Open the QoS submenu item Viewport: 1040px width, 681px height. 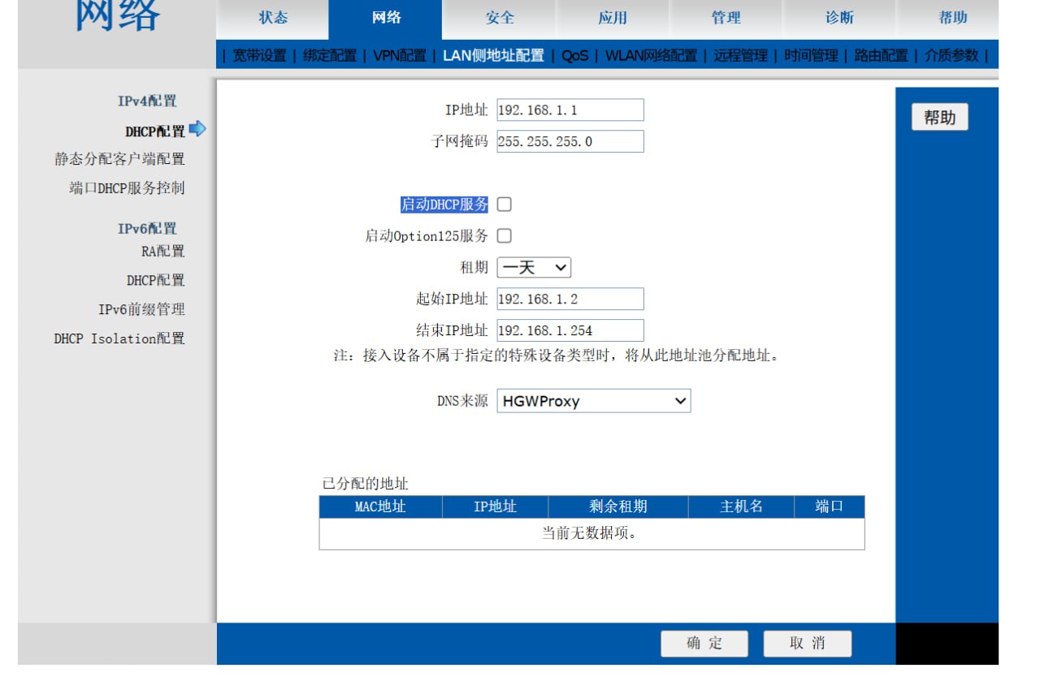(x=574, y=55)
